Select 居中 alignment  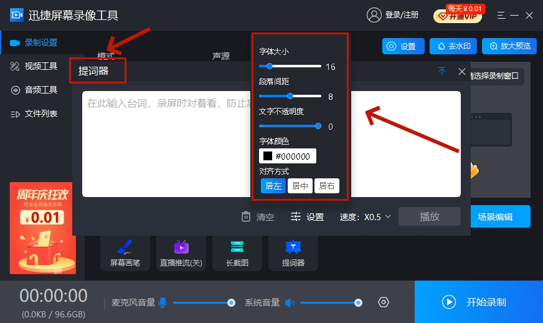pos(300,186)
